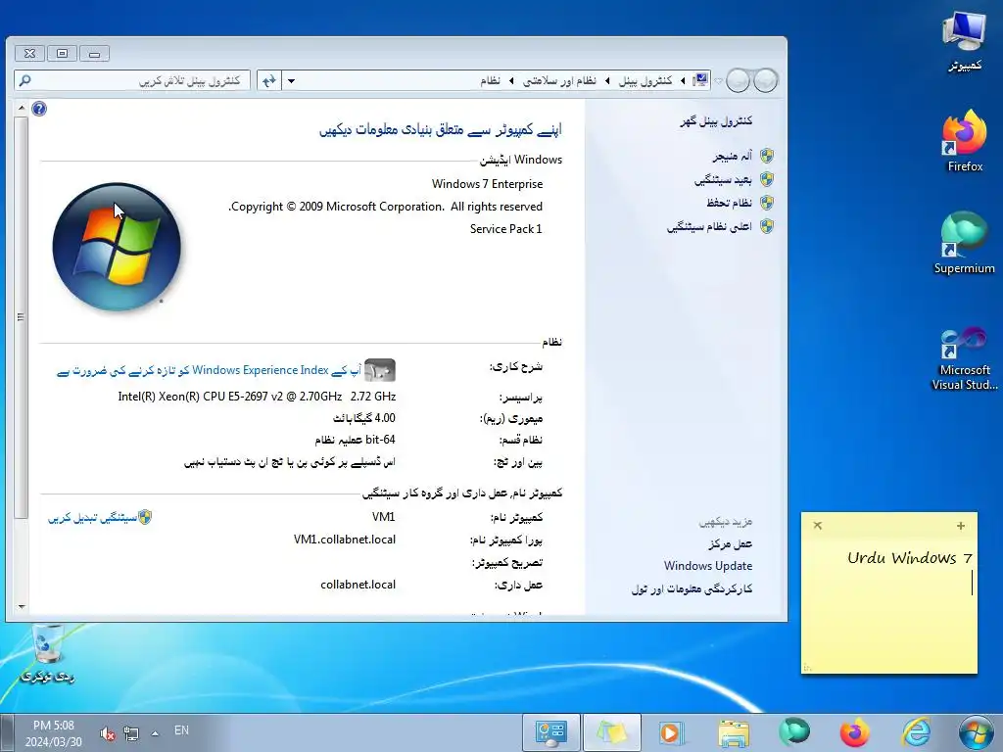
Task: Click the Control Panel search field
Action: point(132,80)
